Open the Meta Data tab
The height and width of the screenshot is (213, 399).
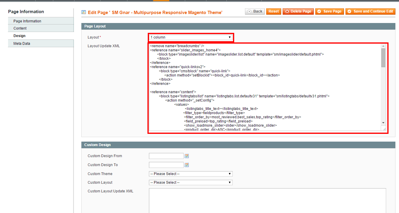[x=41, y=43]
